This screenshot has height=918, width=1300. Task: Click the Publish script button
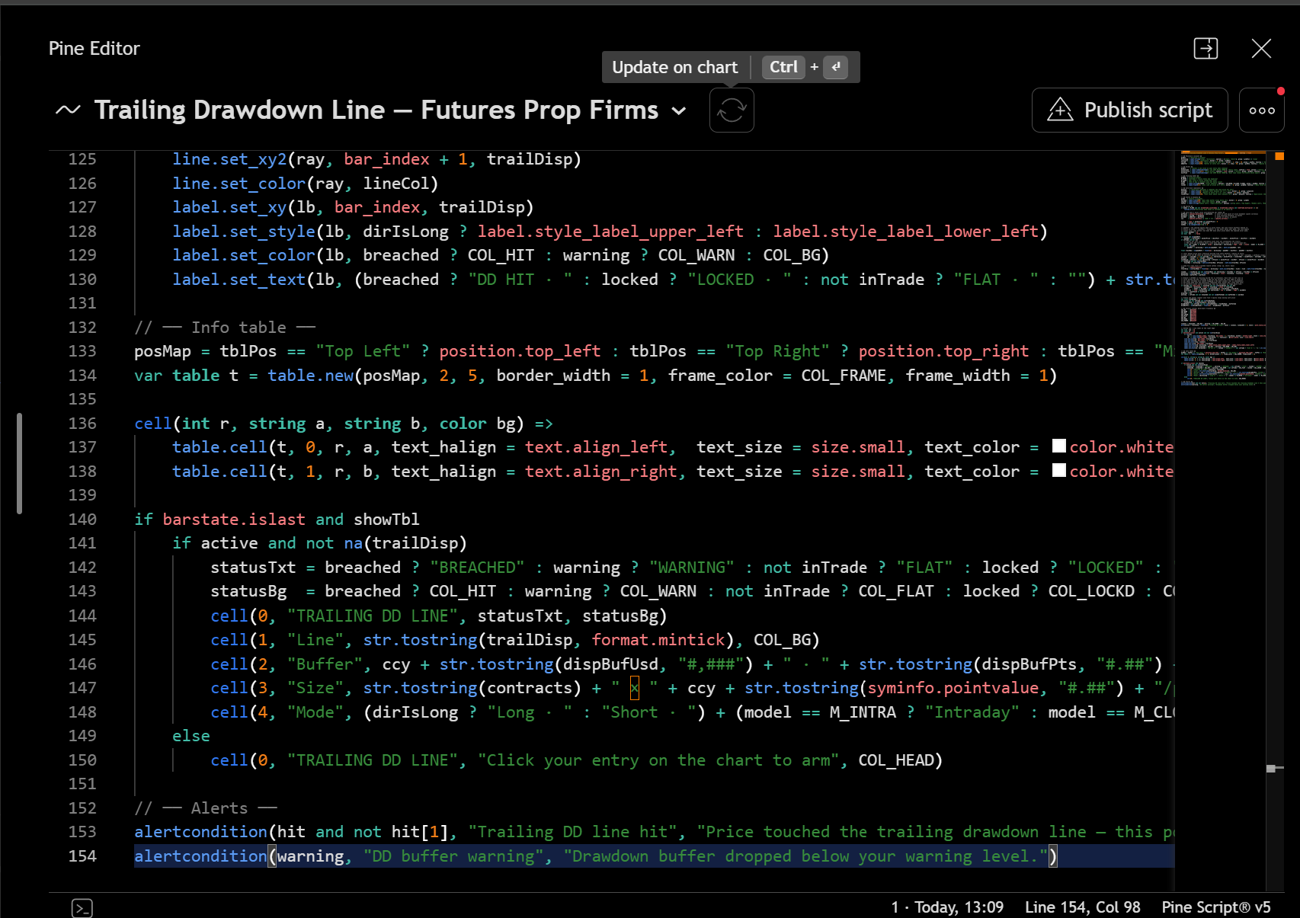pos(1129,110)
